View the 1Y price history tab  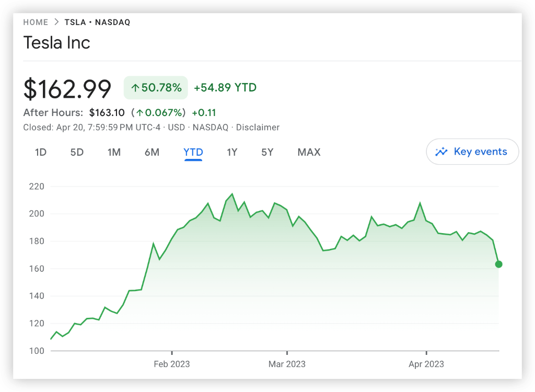[x=232, y=153]
